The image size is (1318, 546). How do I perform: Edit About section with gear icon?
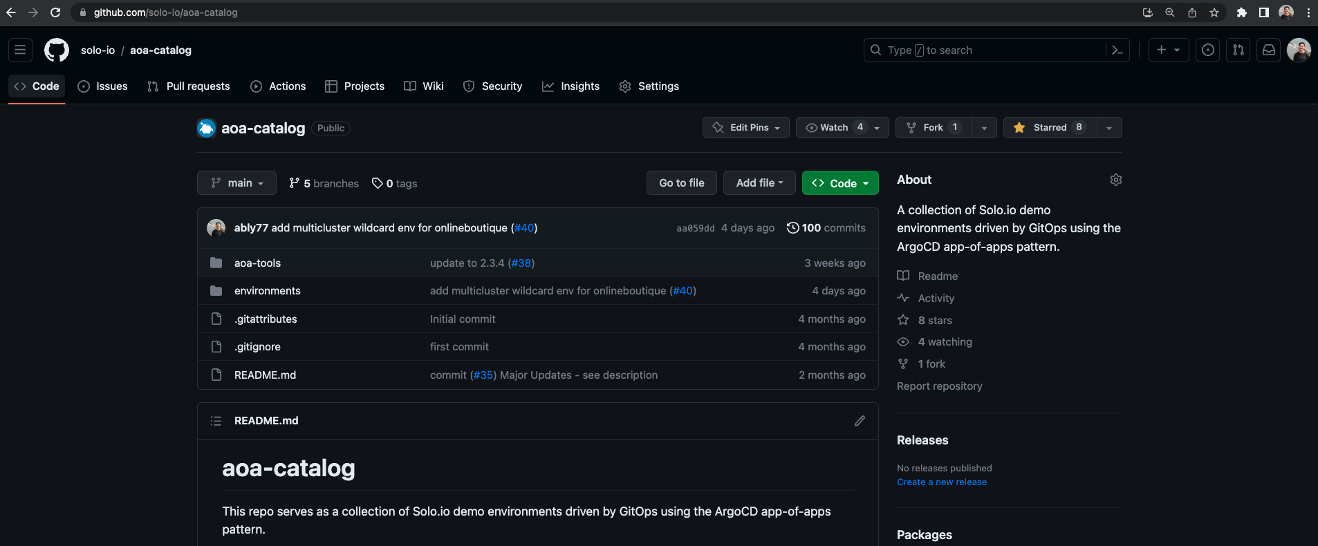pos(1116,180)
